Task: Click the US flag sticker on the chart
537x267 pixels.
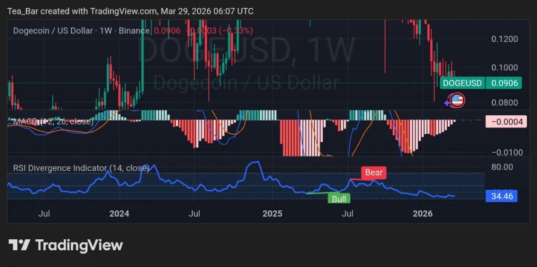Action: (x=458, y=100)
